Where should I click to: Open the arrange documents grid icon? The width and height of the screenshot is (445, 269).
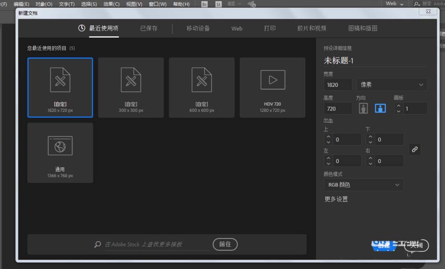[231, 4]
